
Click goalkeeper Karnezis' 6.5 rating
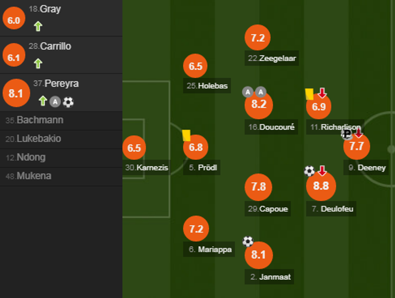pos(134,148)
